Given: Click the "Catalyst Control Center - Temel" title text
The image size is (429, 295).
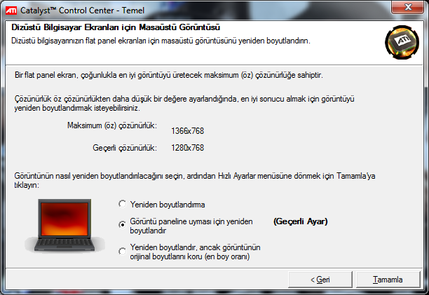Looking at the screenshot, I should pyautogui.click(x=82, y=11).
